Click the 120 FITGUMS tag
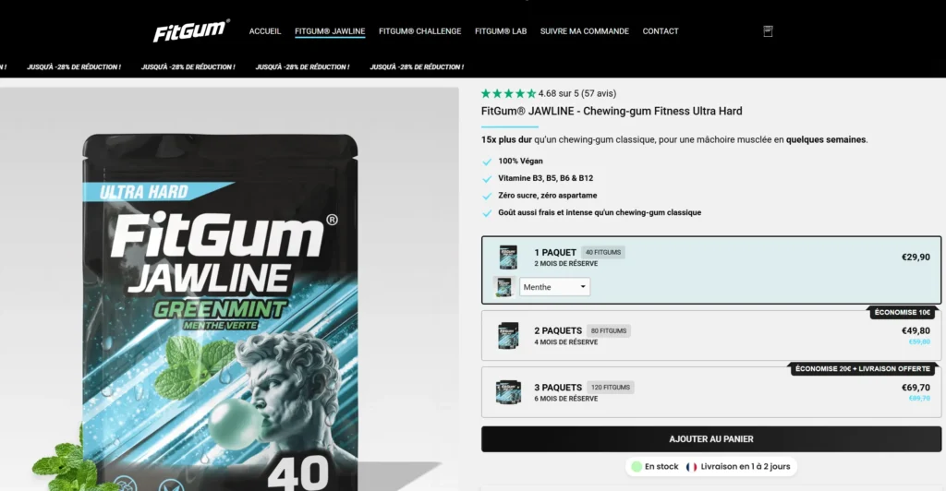This screenshot has width=946, height=491. pyautogui.click(x=610, y=388)
